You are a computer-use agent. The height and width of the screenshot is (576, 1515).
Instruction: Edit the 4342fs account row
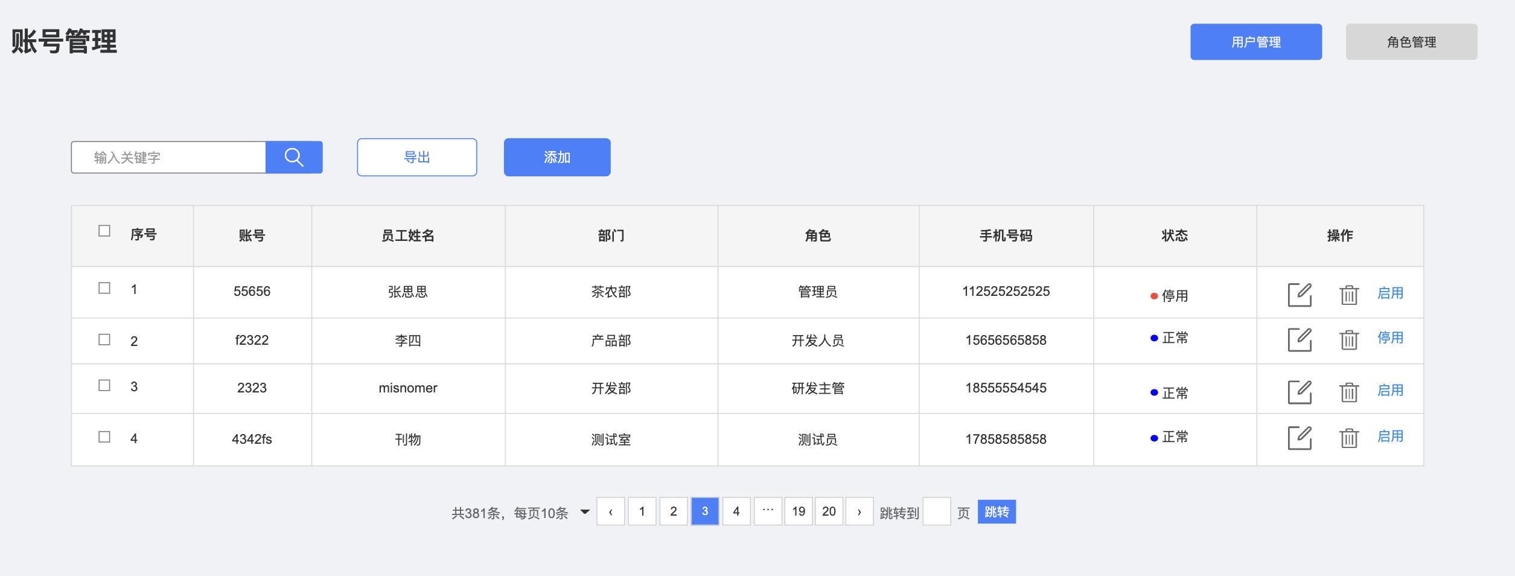pos(1300,438)
